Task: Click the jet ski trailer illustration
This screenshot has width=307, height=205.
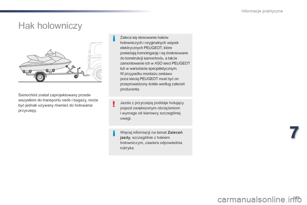Action: [x=60, y=62]
